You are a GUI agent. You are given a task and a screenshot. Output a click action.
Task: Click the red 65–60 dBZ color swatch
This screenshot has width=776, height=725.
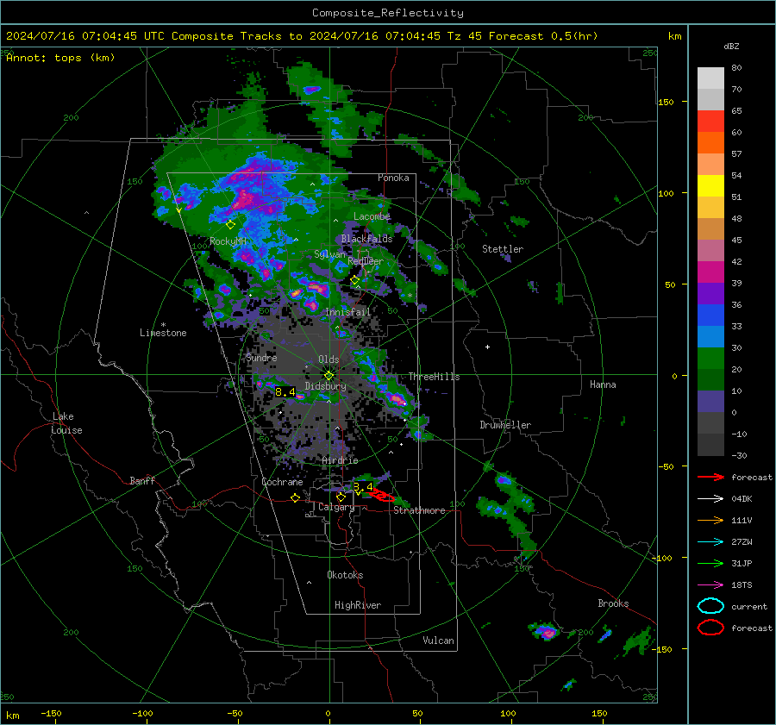pyautogui.click(x=710, y=122)
